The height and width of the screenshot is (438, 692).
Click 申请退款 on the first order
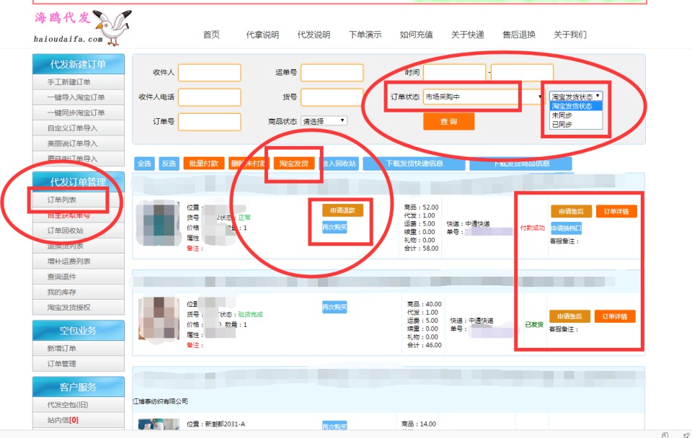pyautogui.click(x=342, y=210)
